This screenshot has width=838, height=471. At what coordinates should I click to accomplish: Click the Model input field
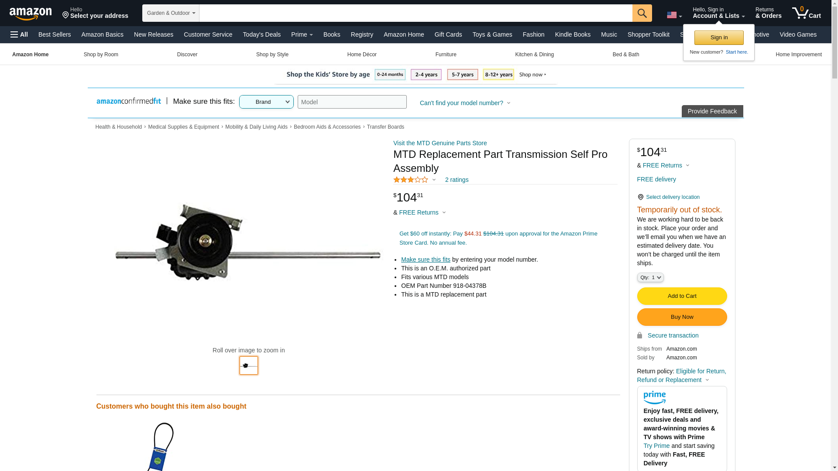coord(352,102)
